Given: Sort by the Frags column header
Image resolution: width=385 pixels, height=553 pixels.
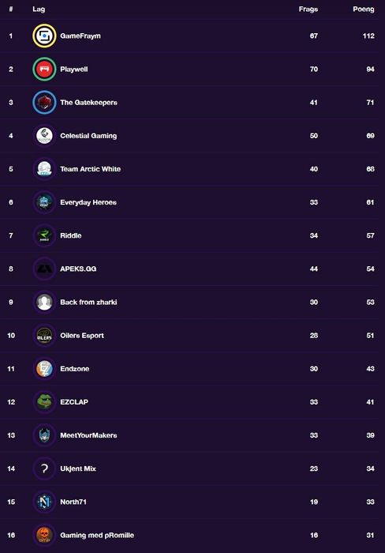Looking at the screenshot, I should [308, 9].
